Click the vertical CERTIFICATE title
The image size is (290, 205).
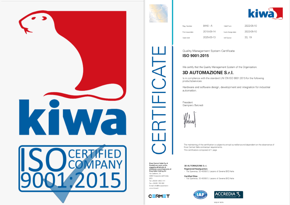pos(159,100)
